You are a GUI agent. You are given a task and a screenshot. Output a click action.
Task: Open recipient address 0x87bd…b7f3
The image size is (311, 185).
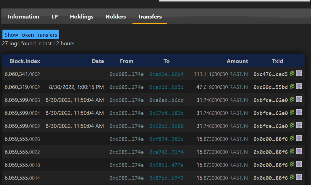pyautogui.click(x=166, y=178)
